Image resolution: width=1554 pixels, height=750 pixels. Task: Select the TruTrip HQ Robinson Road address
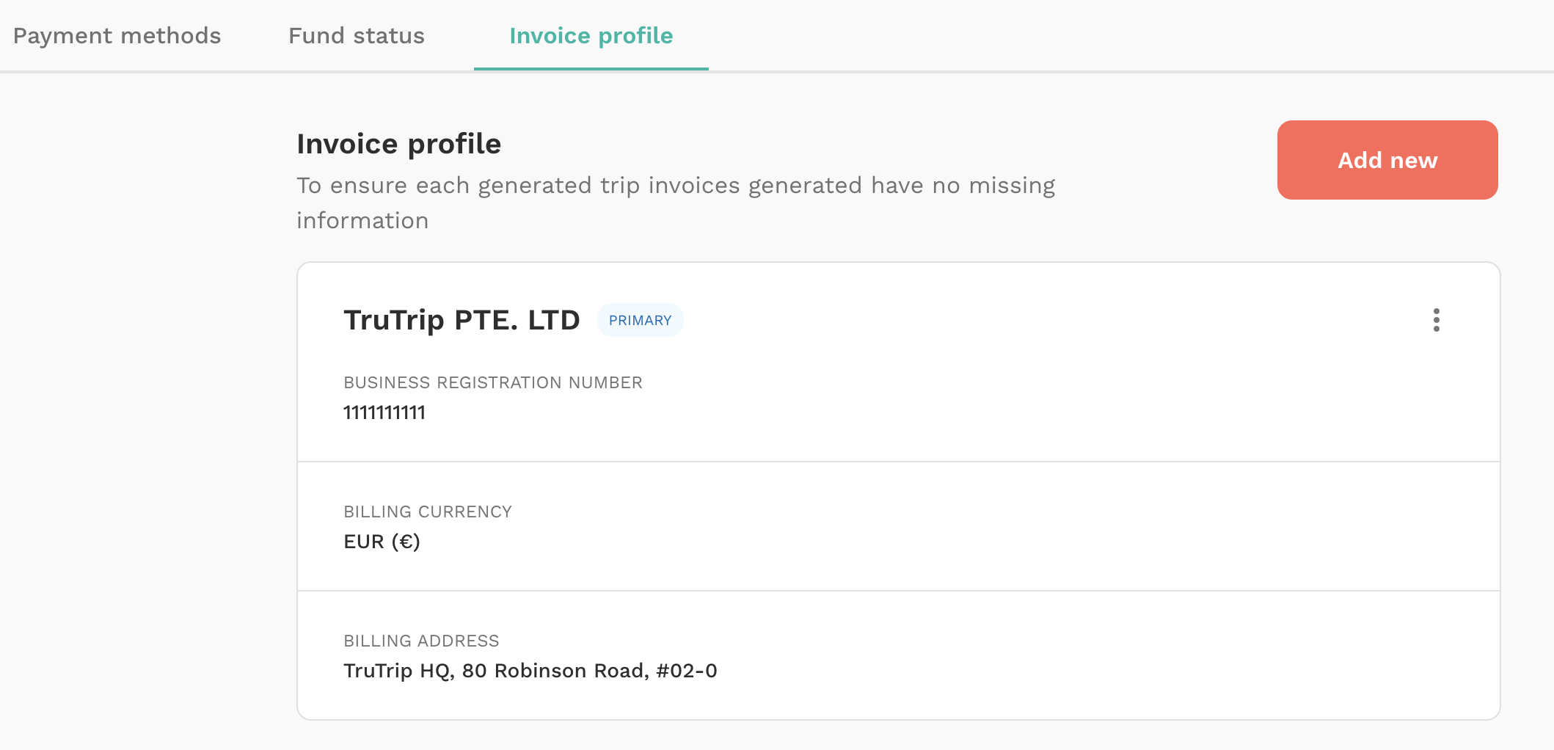(530, 671)
